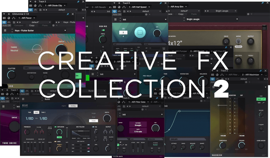The height and width of the screenshot is (158, 270).
Task: Open the hamburger menu beside Keys - Flutter Butter
Action: point(5,31)
